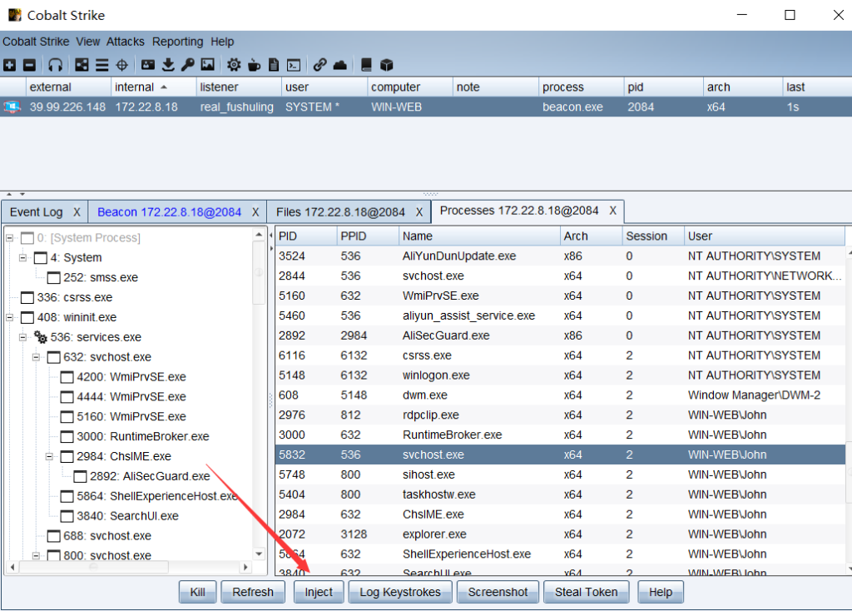
Task: Click the plus icon to add connection
Action: coord(10,65)
